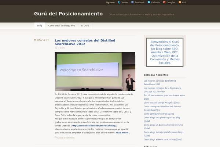This screenshot has height=147, width=220.
Task: Open 'Como instalar Google Analytics [Guía]'
Action: point(162,103)
